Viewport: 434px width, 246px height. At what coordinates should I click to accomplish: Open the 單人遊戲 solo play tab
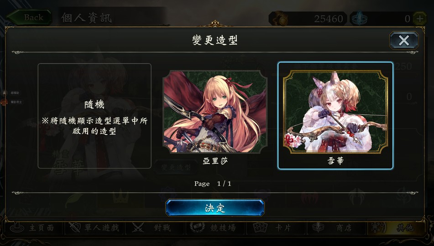[x=94, y=228]
